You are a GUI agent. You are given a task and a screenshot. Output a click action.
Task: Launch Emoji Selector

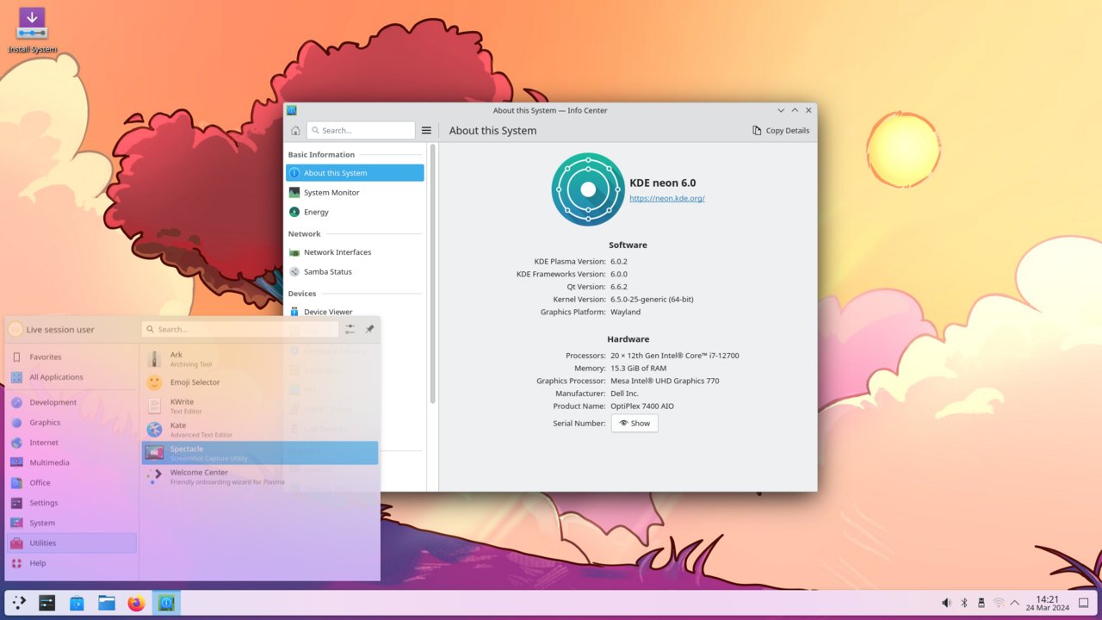tap(260, 382)
